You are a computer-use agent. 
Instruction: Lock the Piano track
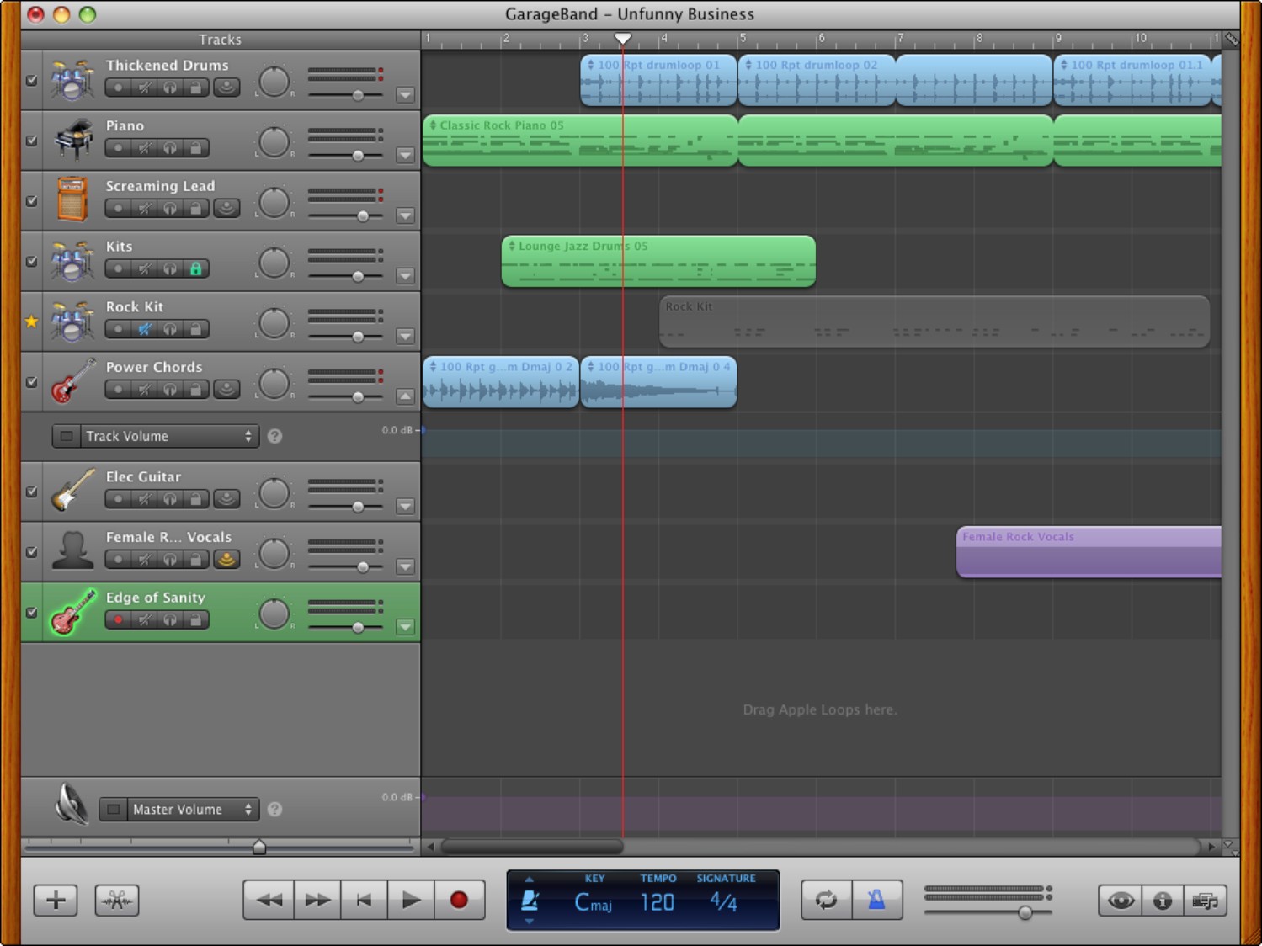[x=195, y=148]
